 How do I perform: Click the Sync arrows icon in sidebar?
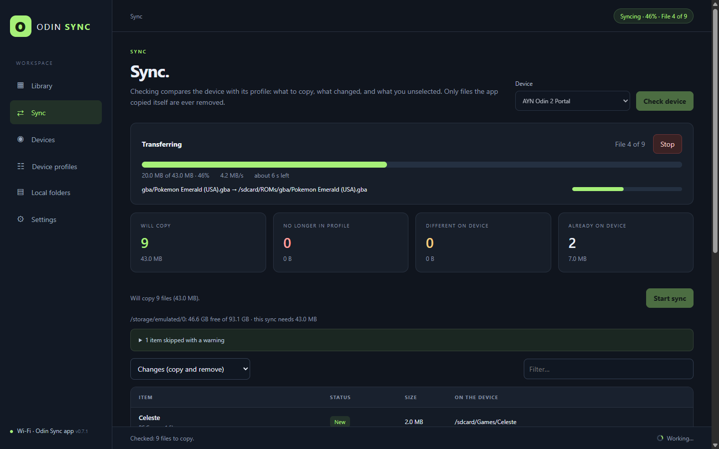(20, 113)
